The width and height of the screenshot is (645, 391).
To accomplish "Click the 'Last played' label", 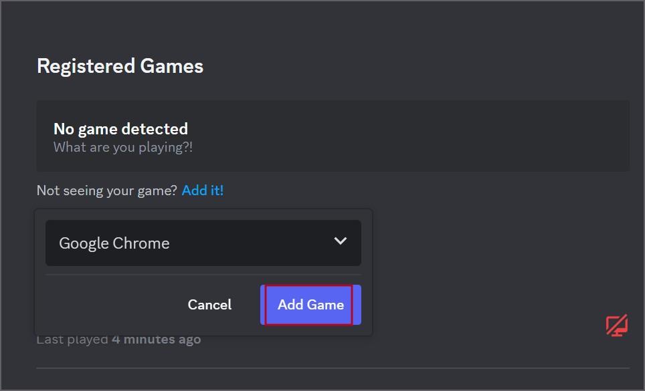I will 72,340.
